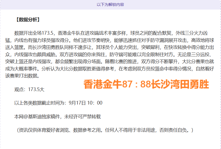Click the line 本网@基斯迪独家稿件，未经许可严禁转载
This screenshot has height=149, width=221.
point(58,117)
